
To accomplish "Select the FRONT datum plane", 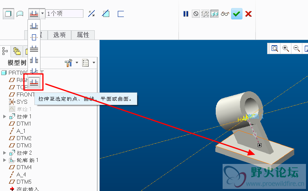I will pos(22,94).
